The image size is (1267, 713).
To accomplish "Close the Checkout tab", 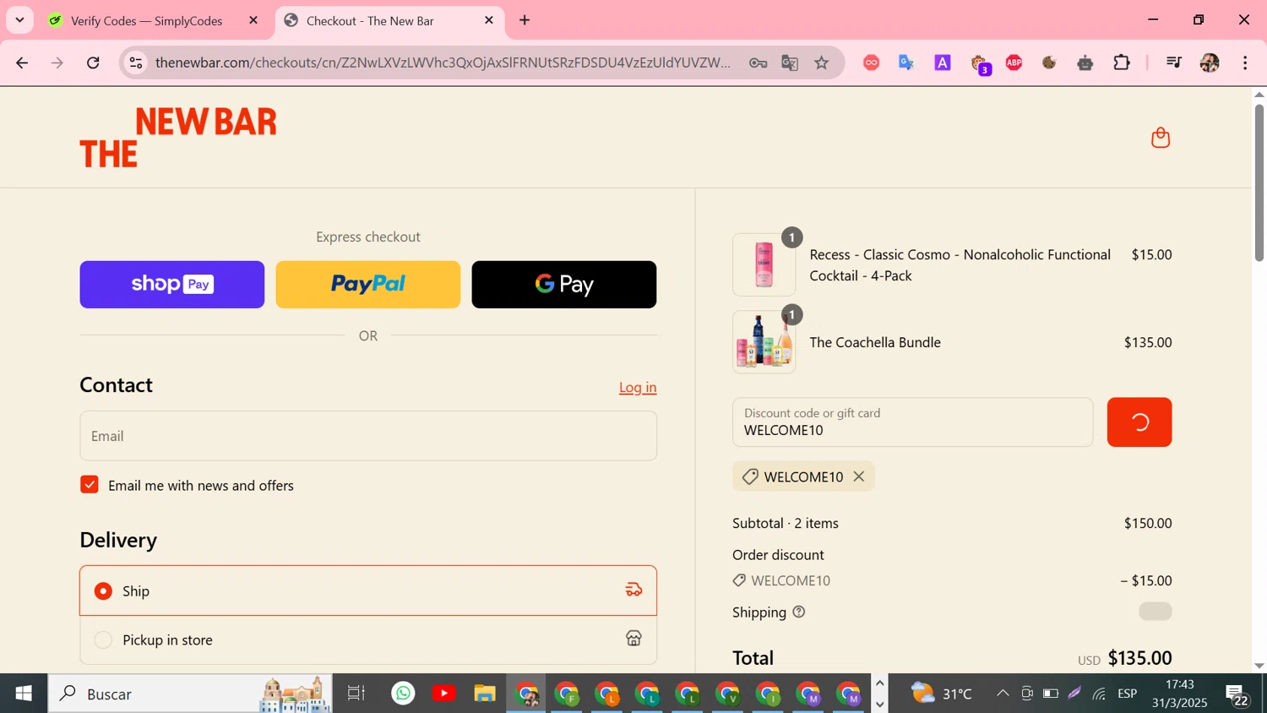I will [489, 20].
